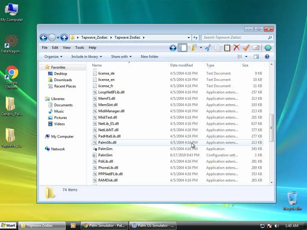Expand the breadcrumb arrow after Tapwave_Zodiac
307x230 pixels.
tap(111, 37)
